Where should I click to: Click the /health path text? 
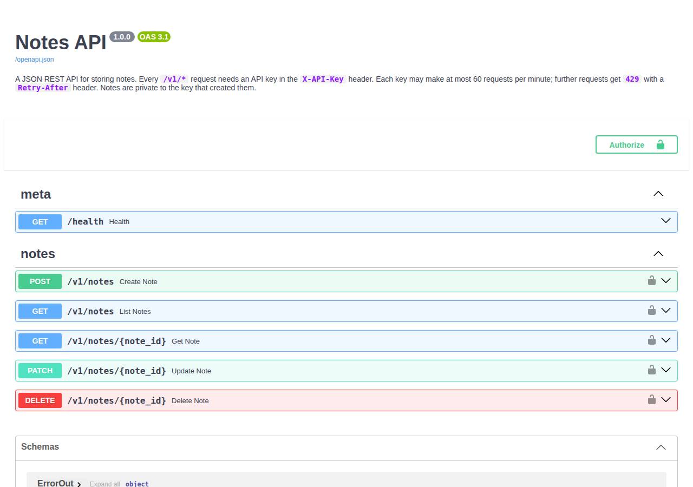coord(85,221)
